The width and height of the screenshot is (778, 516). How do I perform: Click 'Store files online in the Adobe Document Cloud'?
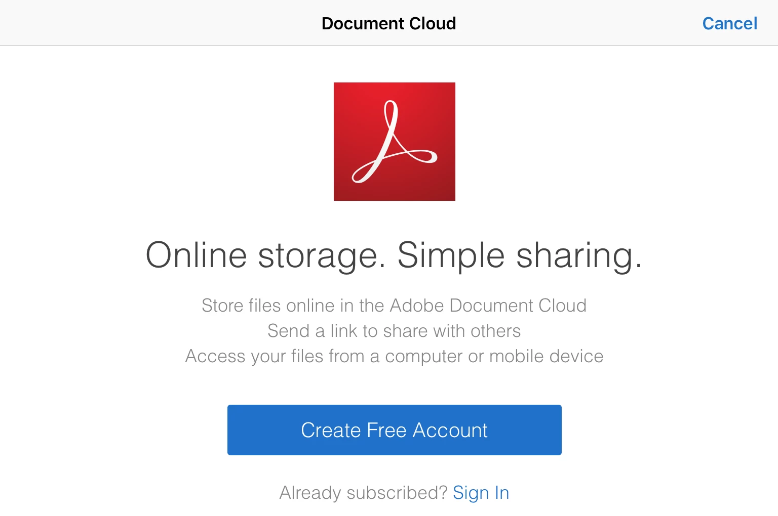pos(394,306)
